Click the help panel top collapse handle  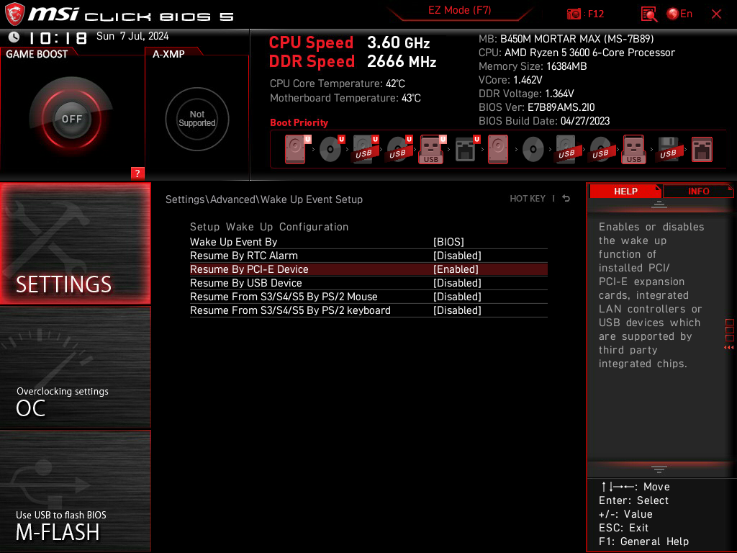[659, 204]
